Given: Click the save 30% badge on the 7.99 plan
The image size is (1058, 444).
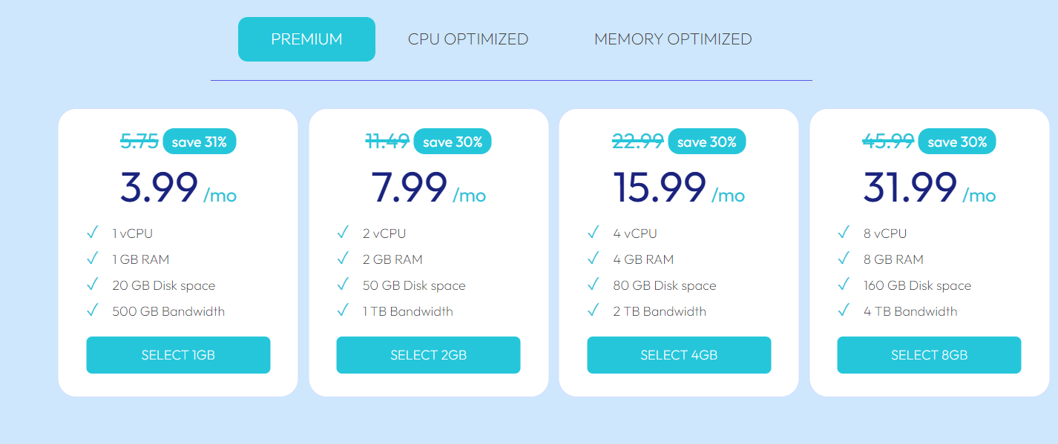Looking at the screenshot, I should 453,142.
